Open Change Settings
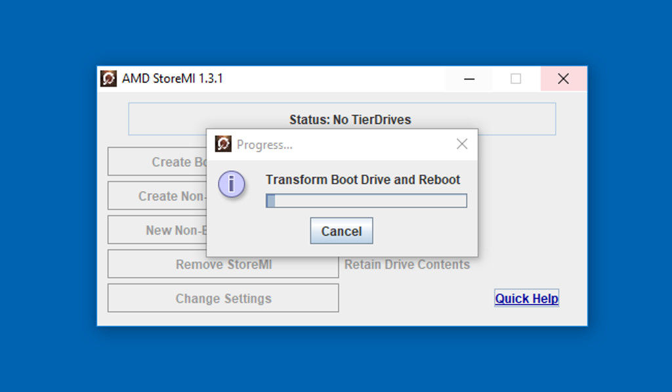Image resolution: width=672 pixels, height=392 pixels. click(x=223, y=299)
